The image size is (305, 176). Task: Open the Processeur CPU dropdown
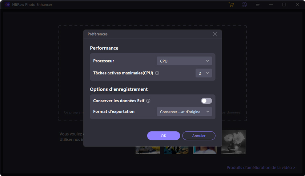(184, 61)
